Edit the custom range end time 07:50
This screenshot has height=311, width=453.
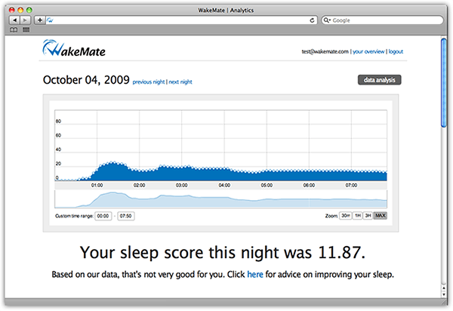coord(125,216)
